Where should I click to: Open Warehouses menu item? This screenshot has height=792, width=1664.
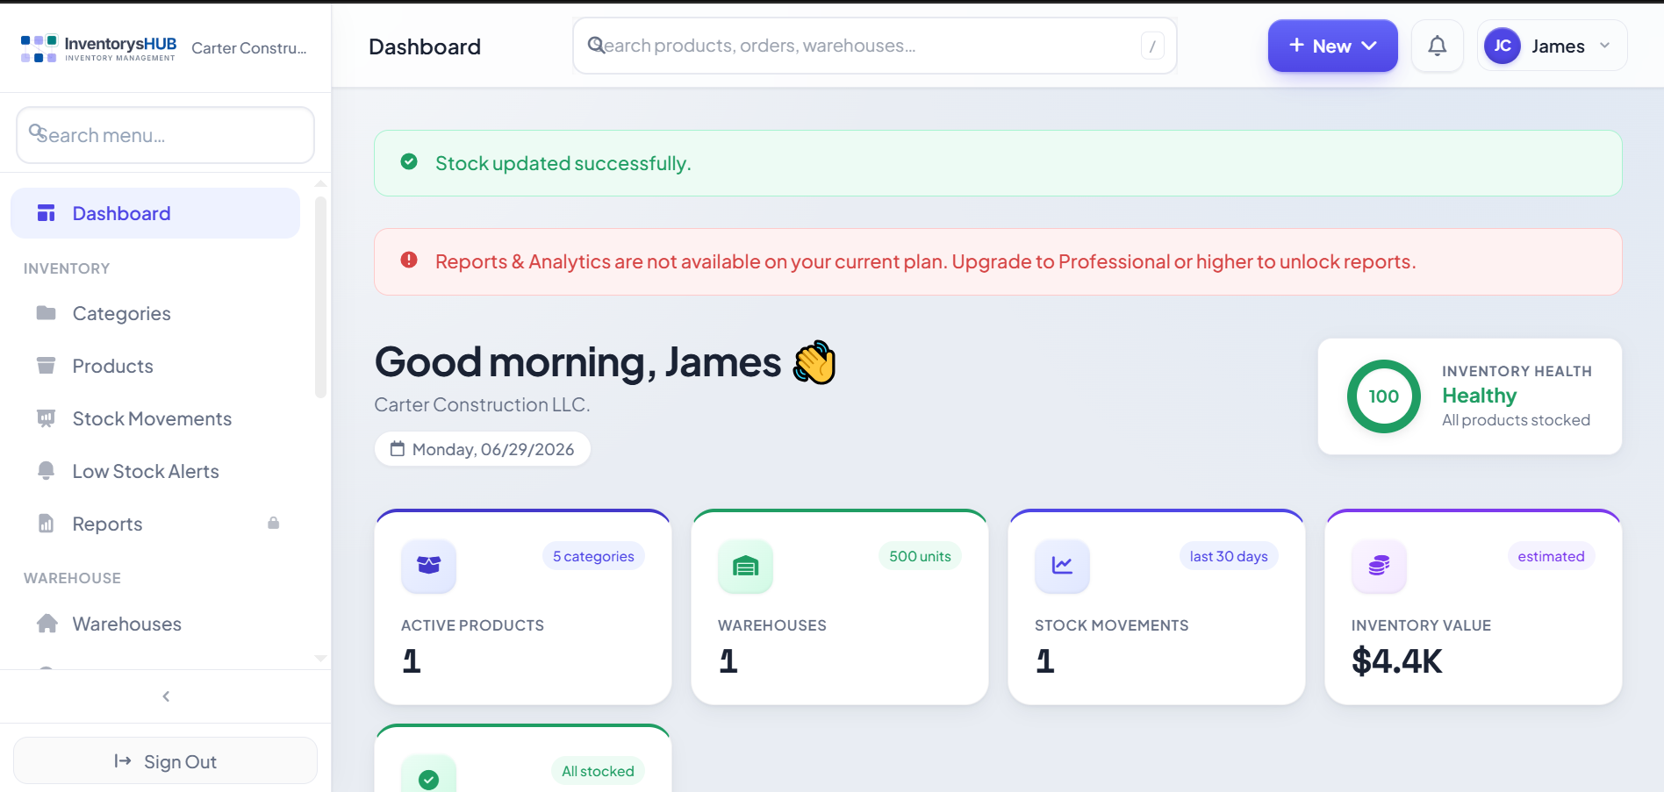(x=155, y=624)
